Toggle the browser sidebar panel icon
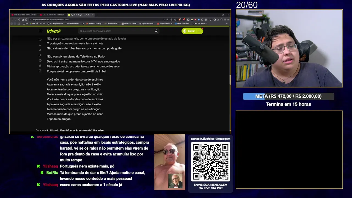The width and height of the screenshot is (352, 198). click(215, 20)
